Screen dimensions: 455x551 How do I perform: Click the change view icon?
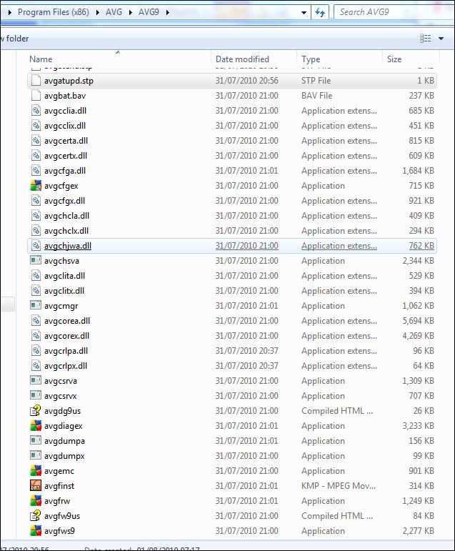(x=426, y=39)
